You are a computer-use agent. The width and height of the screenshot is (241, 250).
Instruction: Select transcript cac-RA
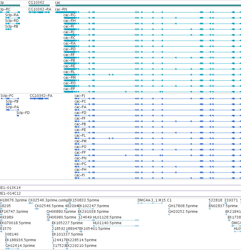69,43
